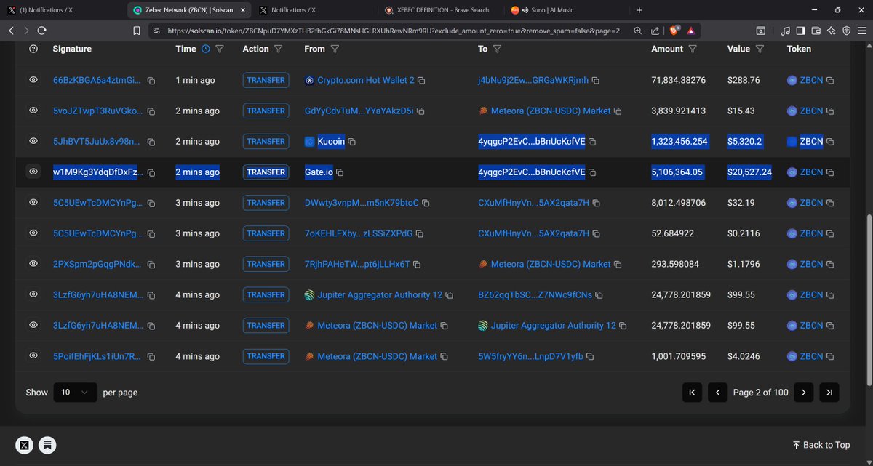
Task: Open browser zoom magnifier icon
Action: (637, 31)
